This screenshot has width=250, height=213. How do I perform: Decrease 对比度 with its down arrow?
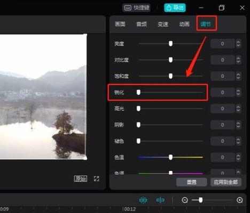[238, 62]
